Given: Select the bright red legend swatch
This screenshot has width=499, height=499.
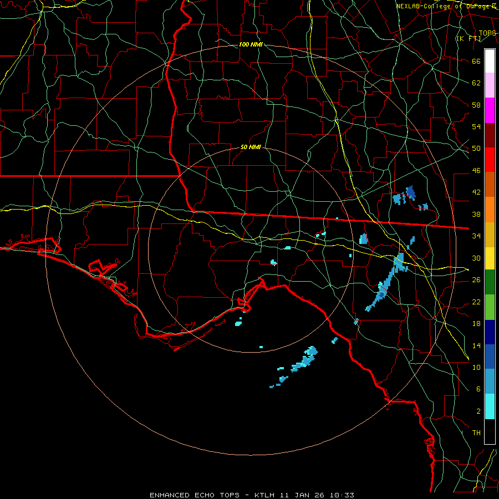Looking at the screenshot, I should coord(490,160).
